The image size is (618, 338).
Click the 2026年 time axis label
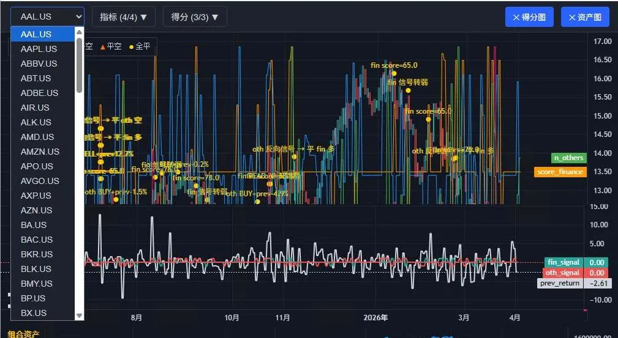pyautogui.click(x=376, y=318)
